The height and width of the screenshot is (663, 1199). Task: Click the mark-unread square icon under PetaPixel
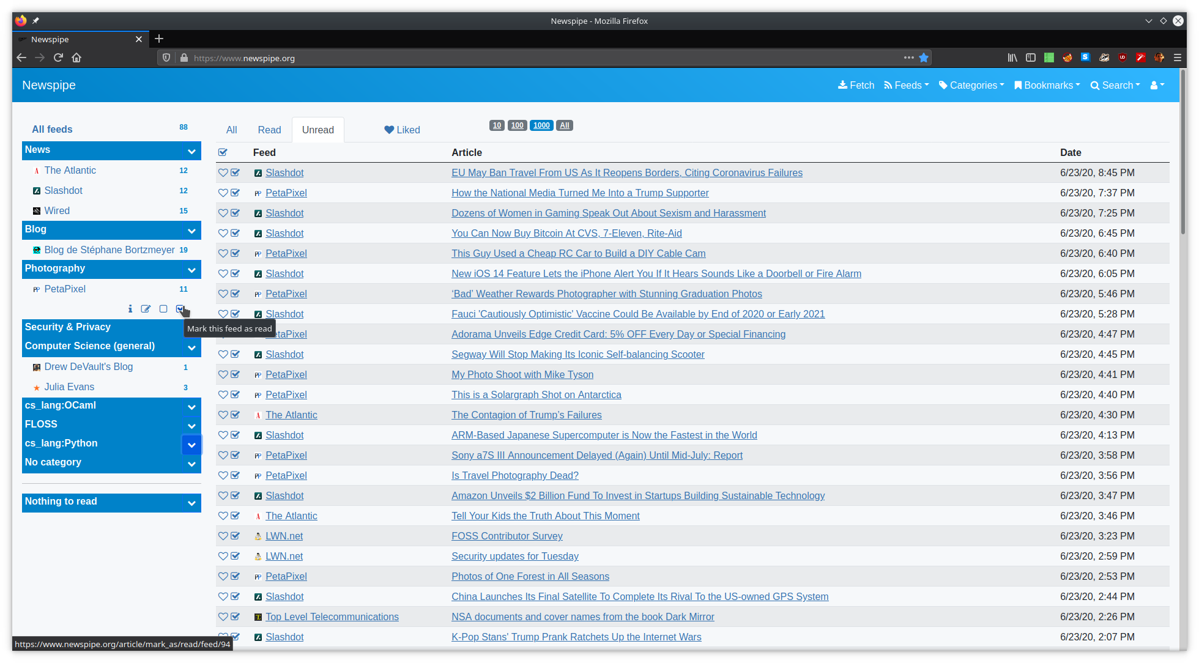[x=163, y=309]
